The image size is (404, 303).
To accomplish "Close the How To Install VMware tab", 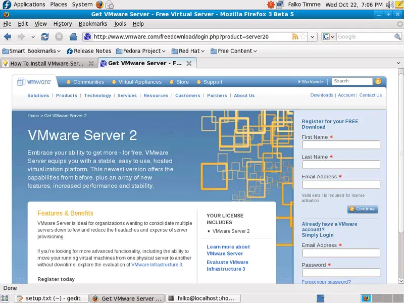I will (x=91, y=64).
